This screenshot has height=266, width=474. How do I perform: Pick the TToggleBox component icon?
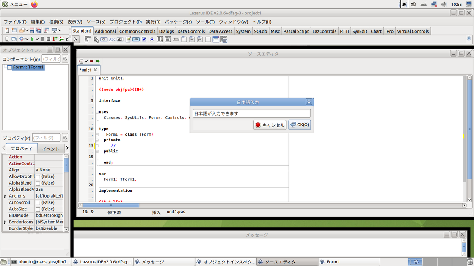(x=136, y=39)
